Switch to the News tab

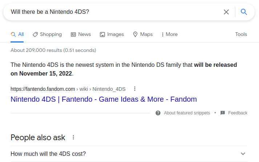(81, 35)
